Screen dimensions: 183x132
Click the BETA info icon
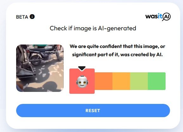point(32,16)
